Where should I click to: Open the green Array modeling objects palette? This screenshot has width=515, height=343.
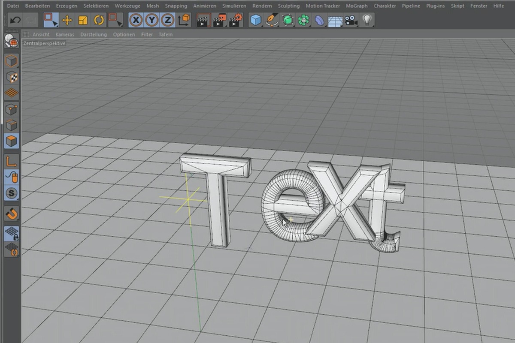pos(304,20)
